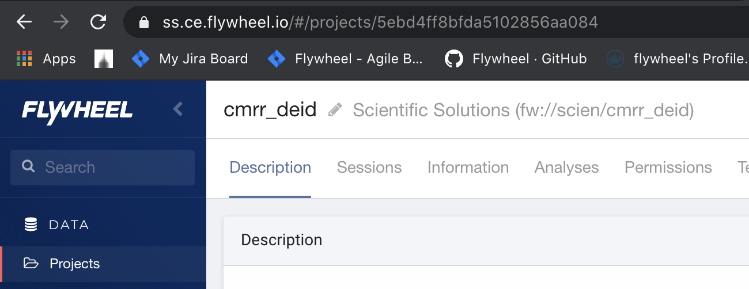Reload the page with refresh icon
This screenshot has width=749, height=289.
click(x=98, y=22)
